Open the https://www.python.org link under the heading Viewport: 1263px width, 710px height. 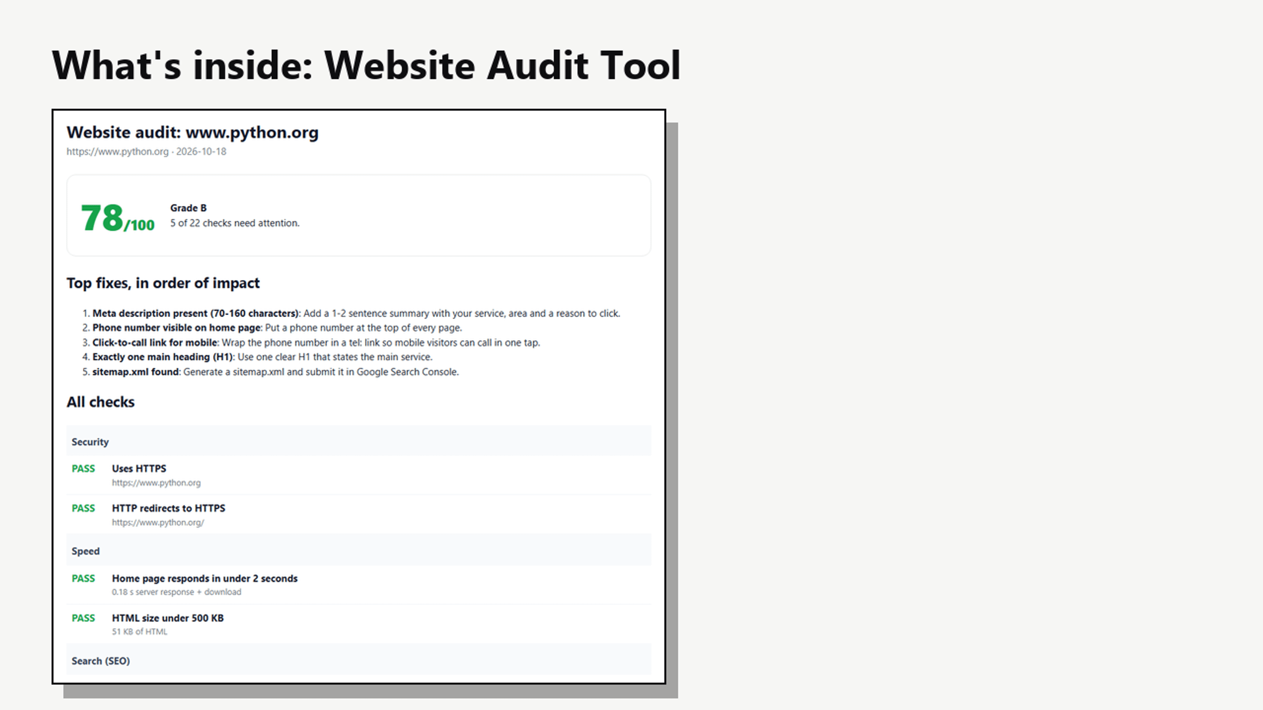tap(117, 151)
